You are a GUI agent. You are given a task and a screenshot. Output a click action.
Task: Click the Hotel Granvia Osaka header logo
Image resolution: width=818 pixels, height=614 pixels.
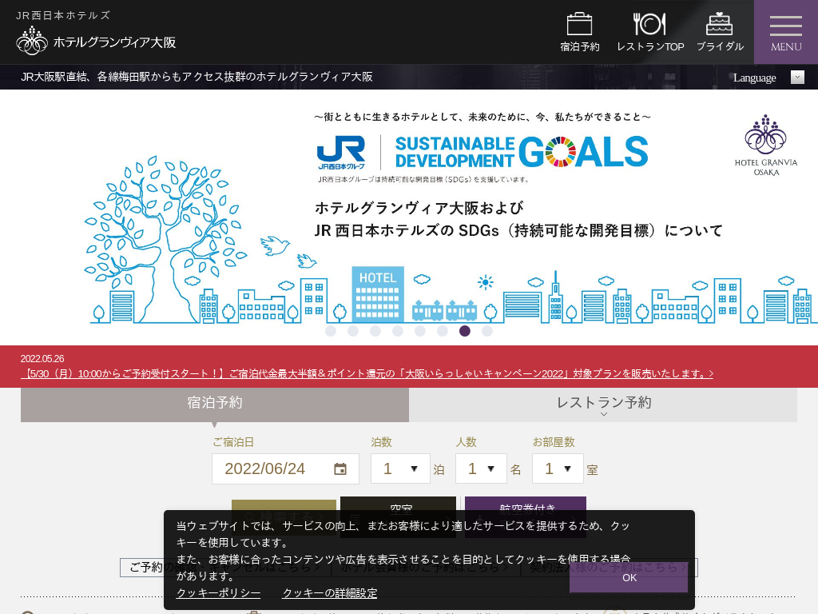(96, 41)
